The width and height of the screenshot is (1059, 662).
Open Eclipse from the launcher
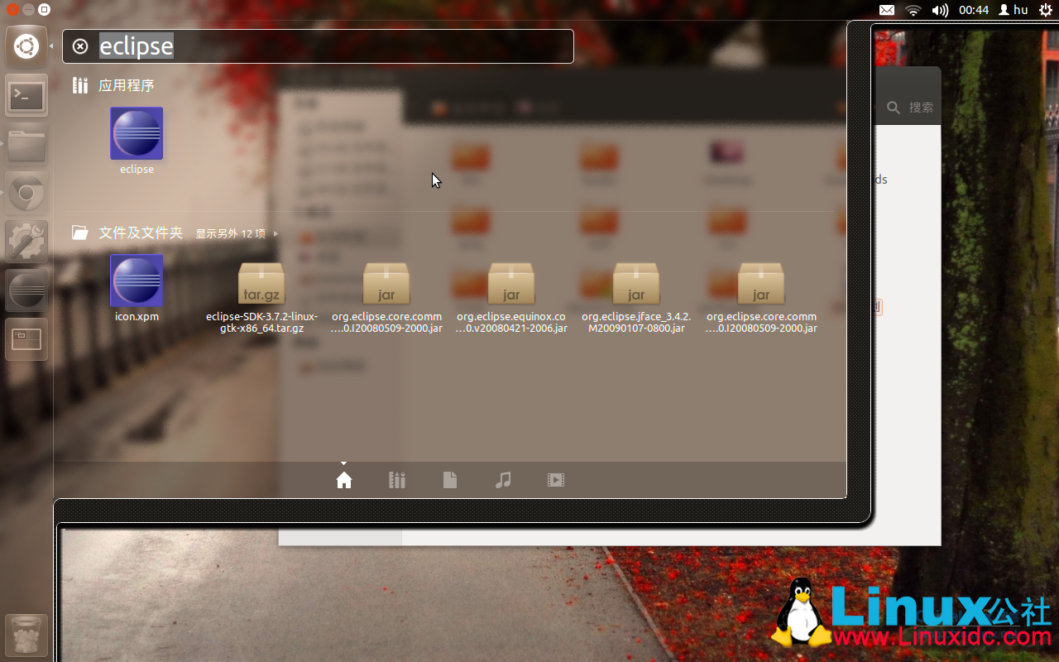click(26, 290)
